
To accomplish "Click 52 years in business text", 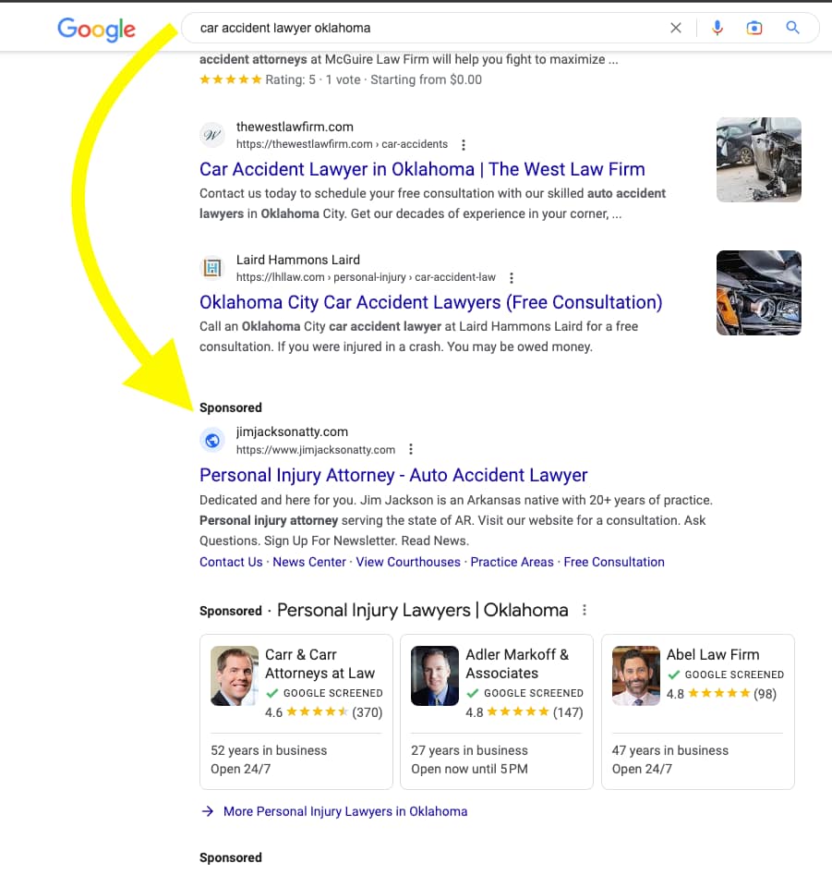I will click(269, 750).
